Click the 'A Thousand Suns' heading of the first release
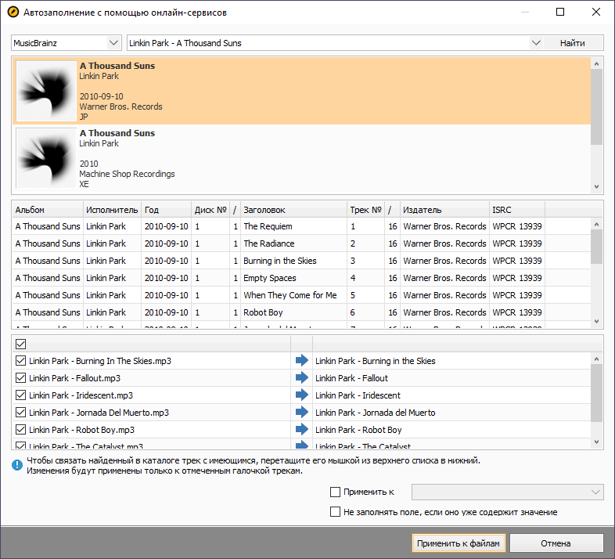The image size is (615, 559). (x=117, y=66)
